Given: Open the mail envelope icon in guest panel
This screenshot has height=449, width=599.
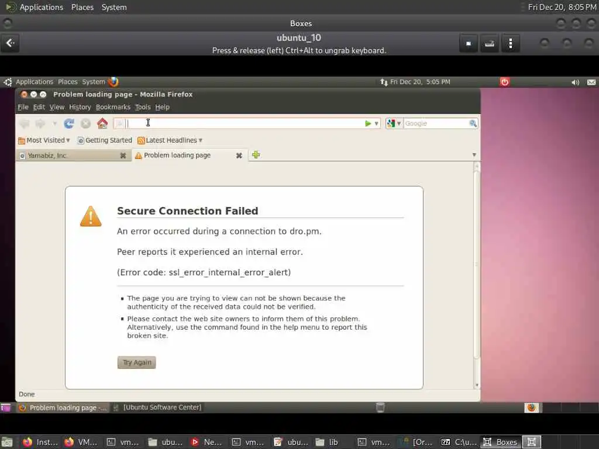Looking at the screenshot, I should 591,82.
